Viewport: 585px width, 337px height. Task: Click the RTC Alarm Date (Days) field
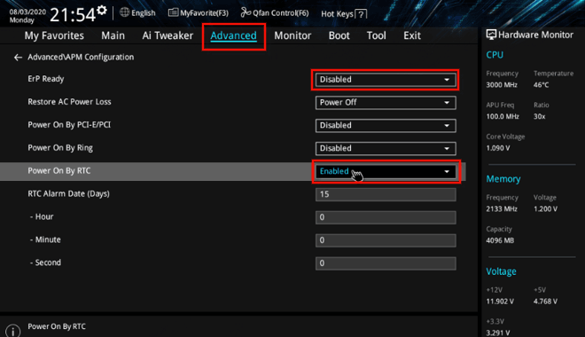[386, 194]
